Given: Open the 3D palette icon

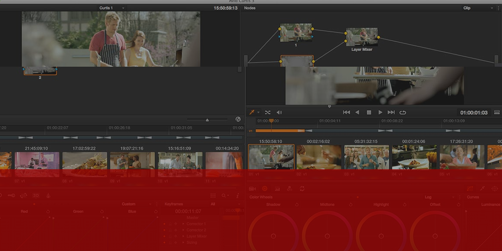Looking at the screenshot, I should [x=36, y=196].
